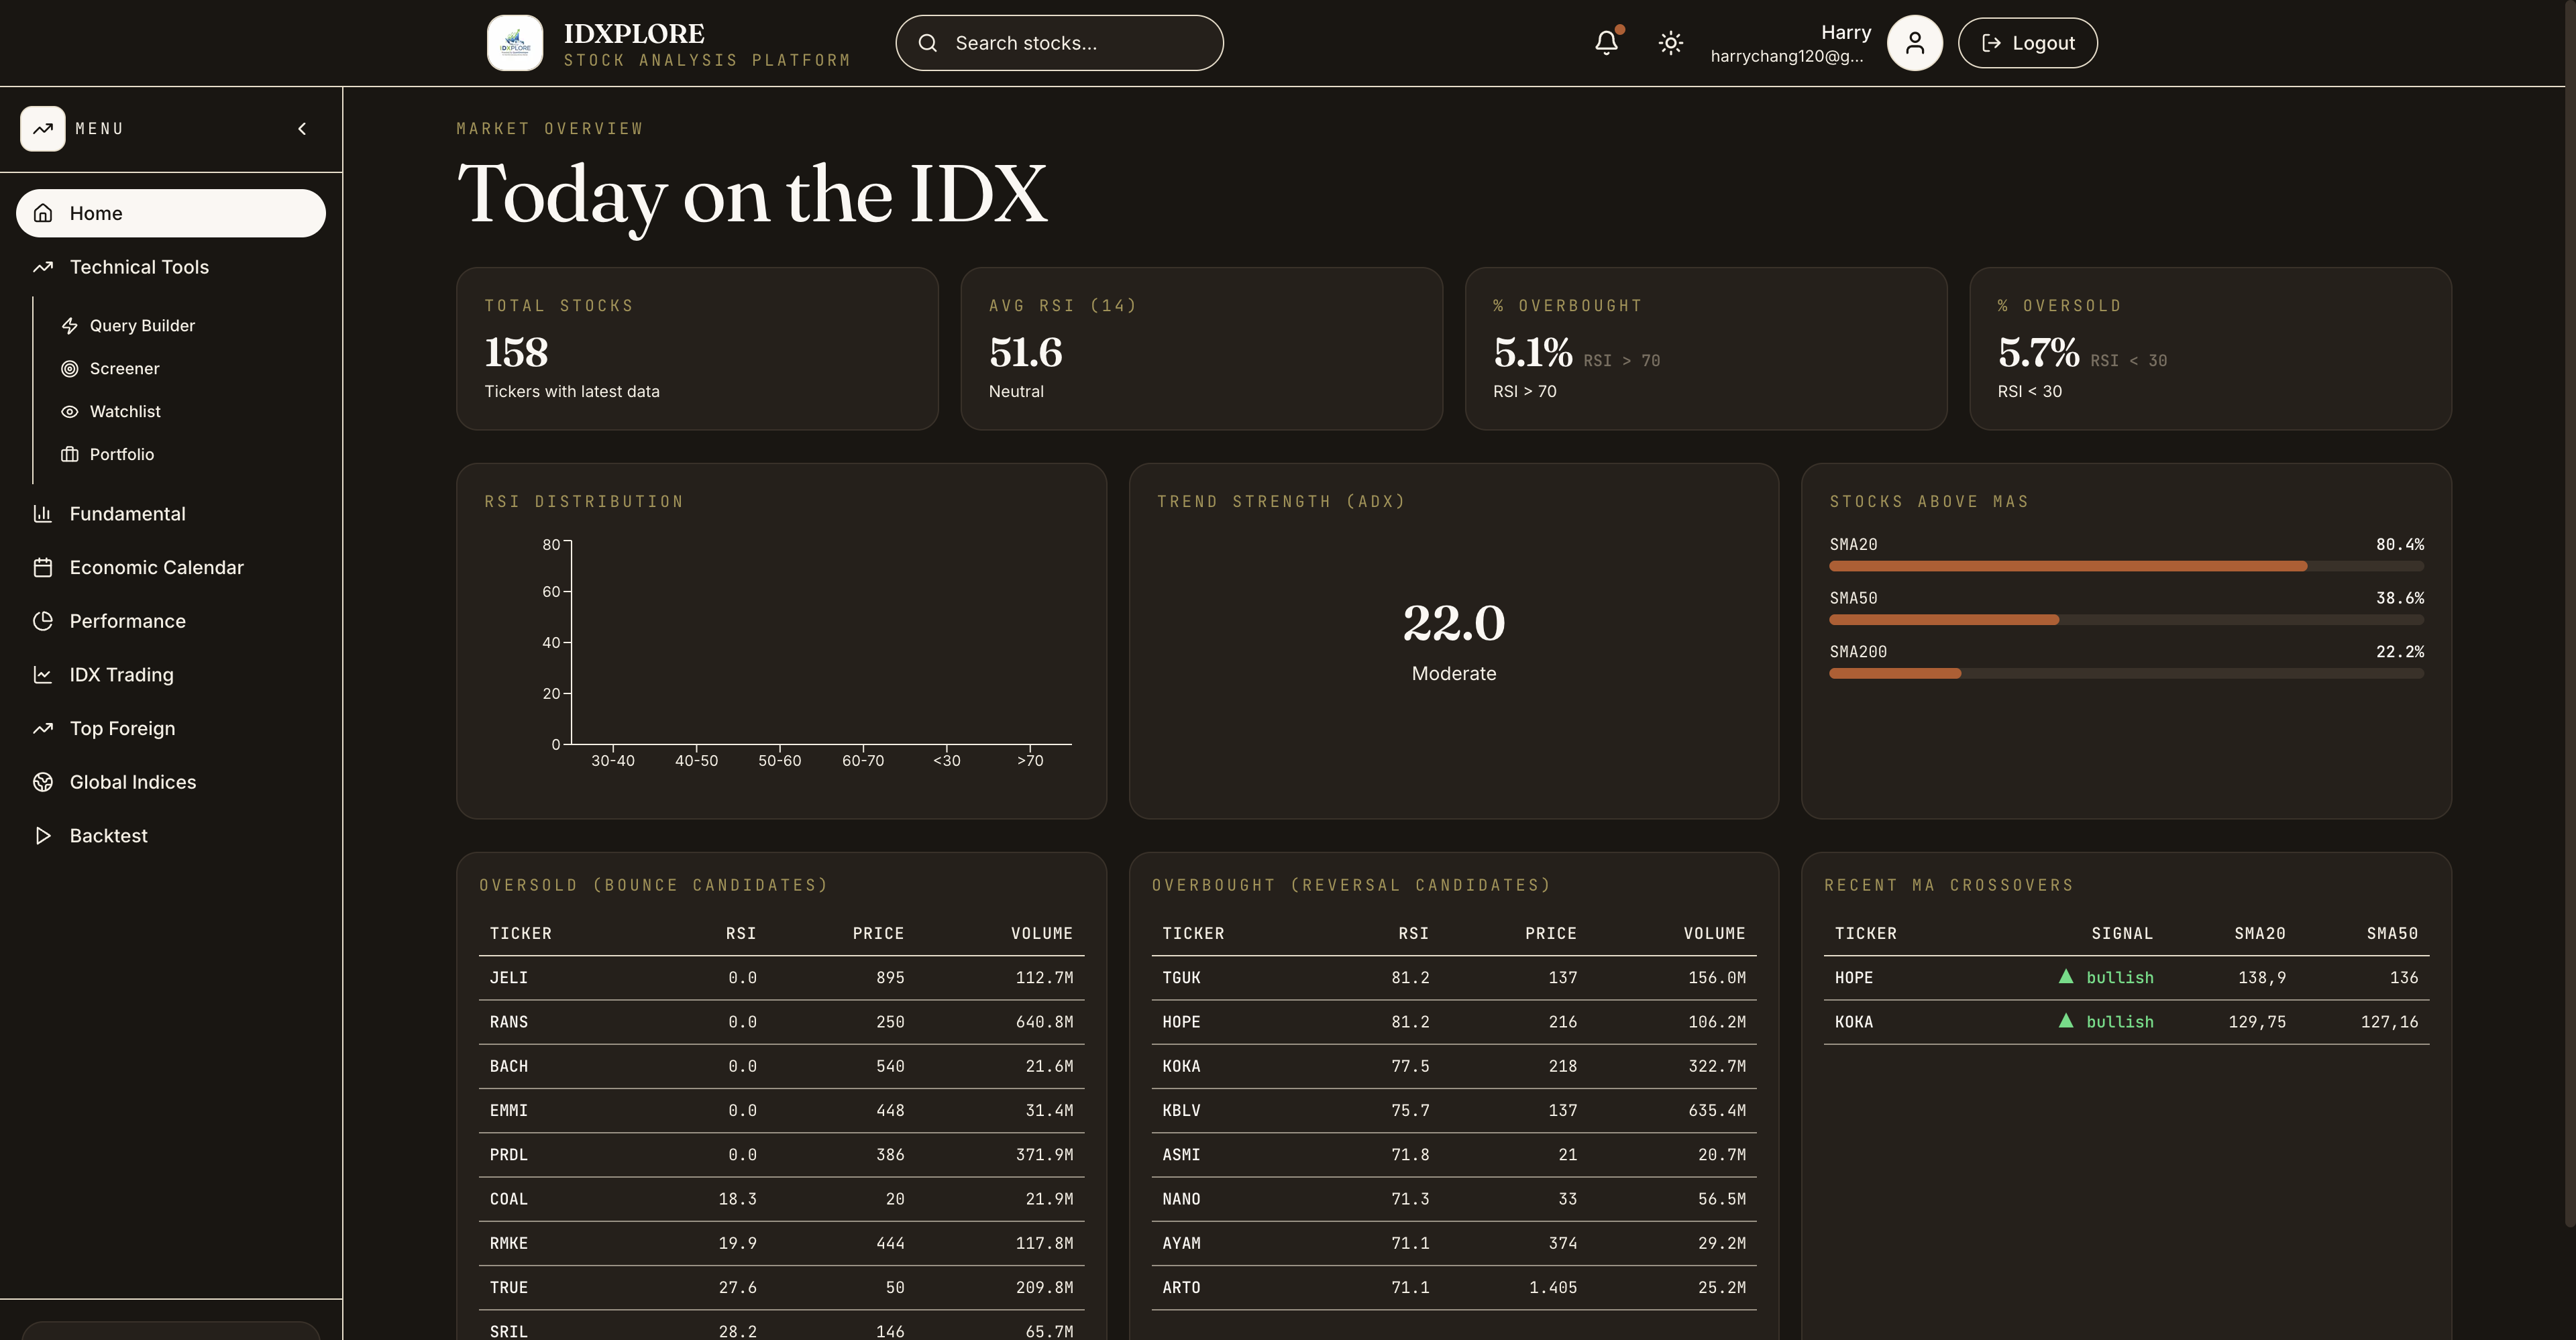
Task: Select BACH ticker row
Action: click(781, 1067)
